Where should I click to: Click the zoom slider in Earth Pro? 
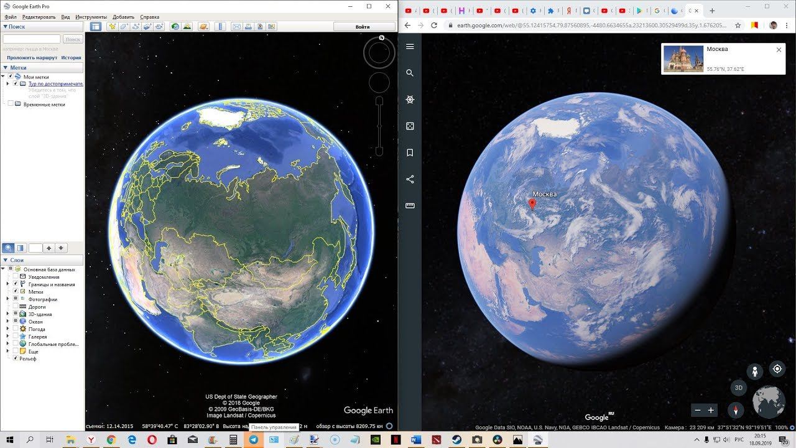pos(379,126)
